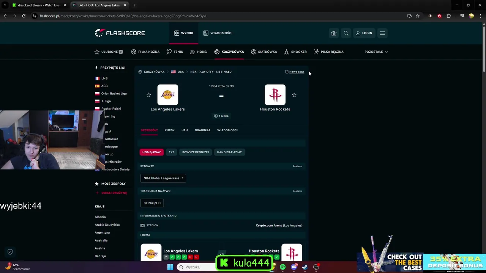Click NBA - Play Offy breadcrumb

(211, 72)
